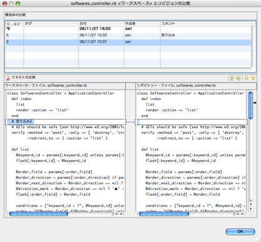This screenshot has width=261, height=242.
Task: Click the タグ column header
Action: click(51, 23)
